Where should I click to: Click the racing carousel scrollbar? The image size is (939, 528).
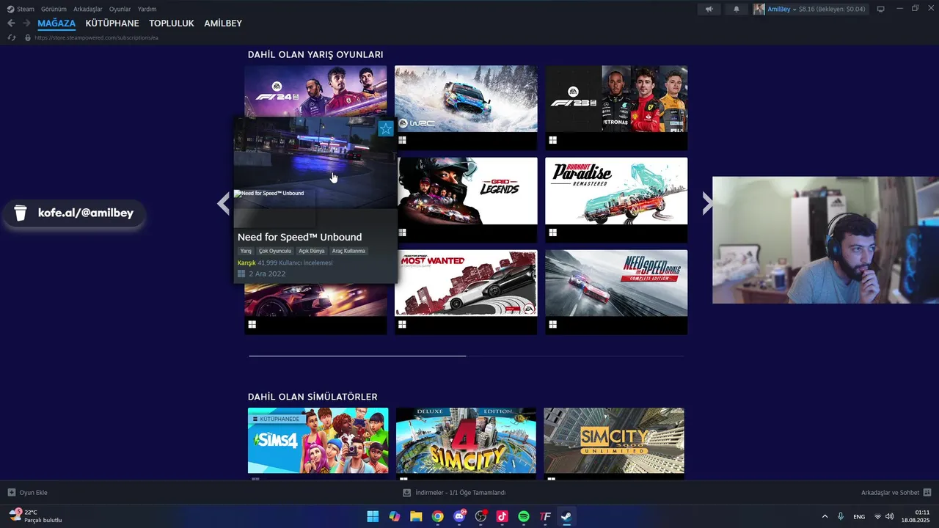pyautogui.click(x=357, y=356)
